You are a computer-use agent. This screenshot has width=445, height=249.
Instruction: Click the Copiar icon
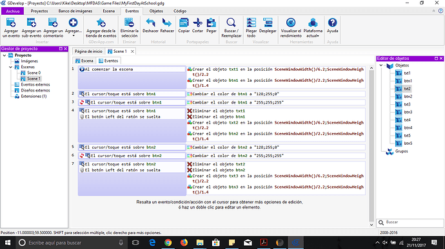tap(184, 23)
